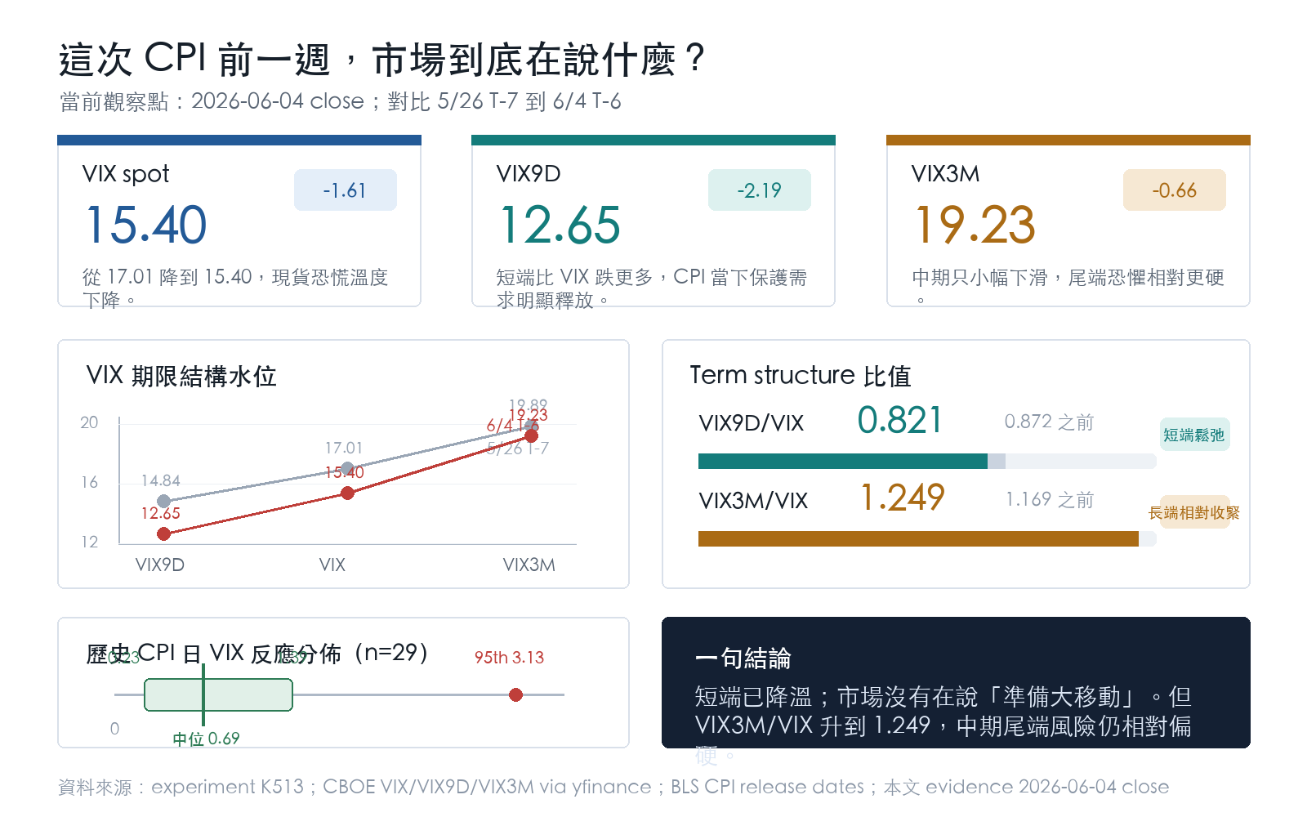Click the y-axis 20 tick label
The image size is (1307, 817).
pyautogui.click(x=89, y=422)
